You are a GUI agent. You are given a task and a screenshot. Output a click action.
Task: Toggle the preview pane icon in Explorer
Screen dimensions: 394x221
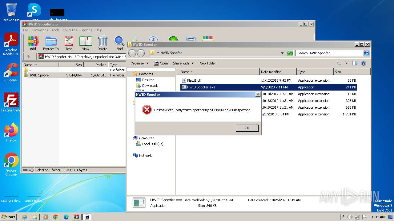[355, 63]
